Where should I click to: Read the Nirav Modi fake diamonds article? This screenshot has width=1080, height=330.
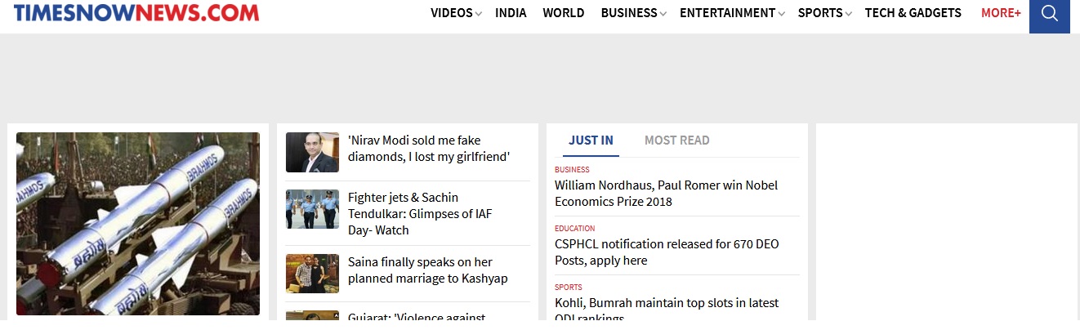click(x=428, y=149)
